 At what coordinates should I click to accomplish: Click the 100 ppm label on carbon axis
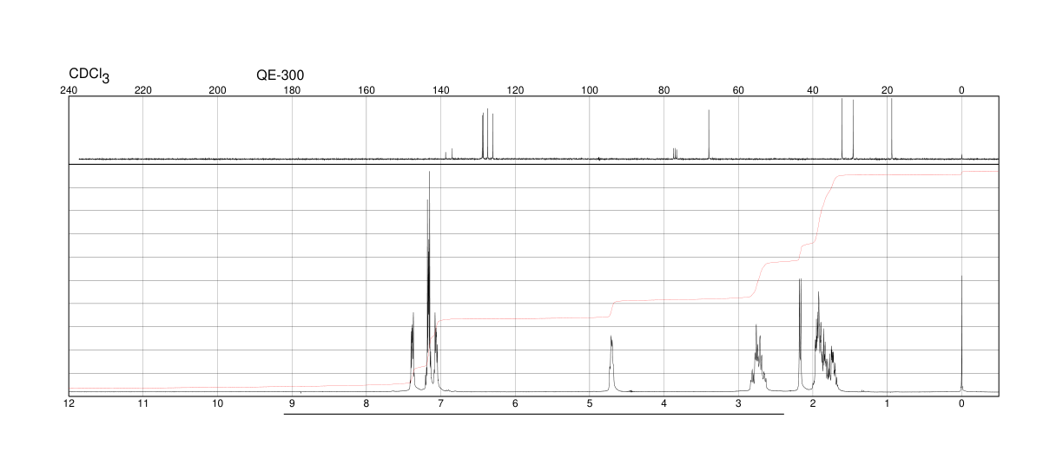590,90
